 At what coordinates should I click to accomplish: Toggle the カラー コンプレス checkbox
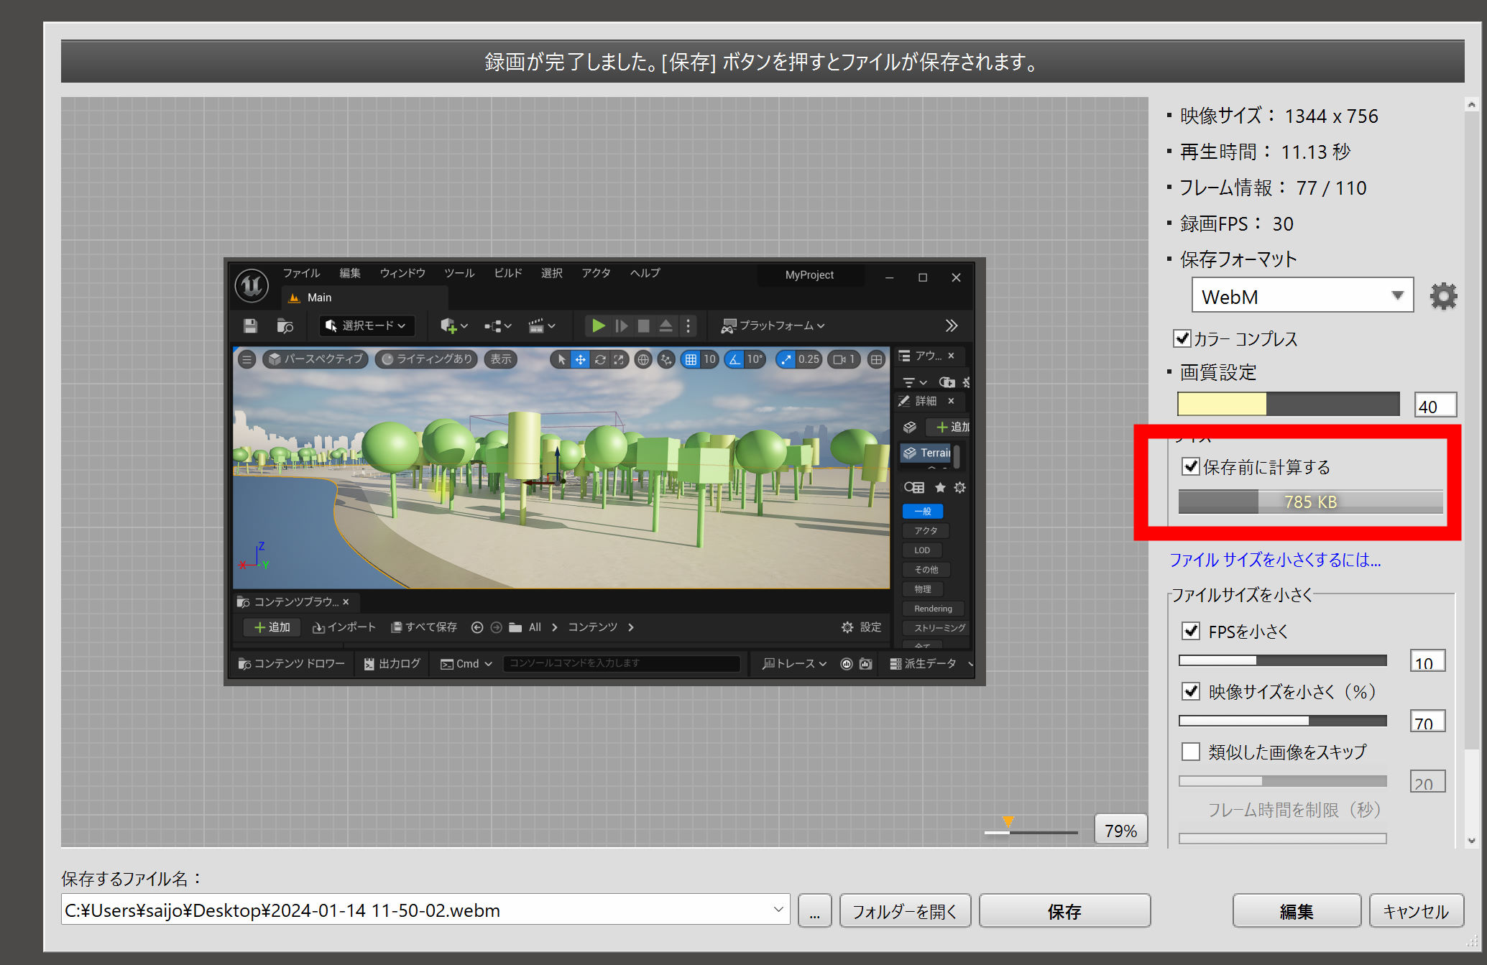pyautogui.click(x=1182, y=338)
